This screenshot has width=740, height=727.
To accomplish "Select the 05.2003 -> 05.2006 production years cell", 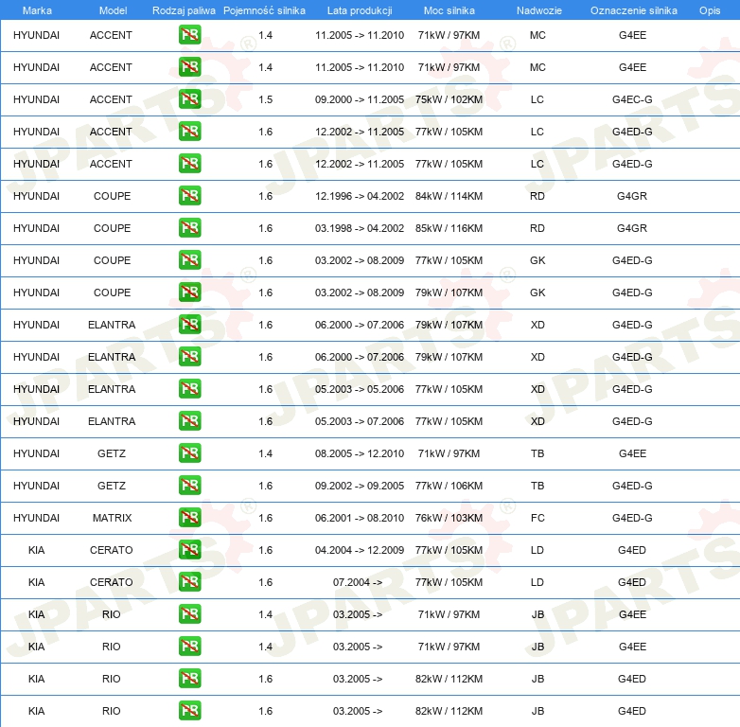I will (360, 389).
